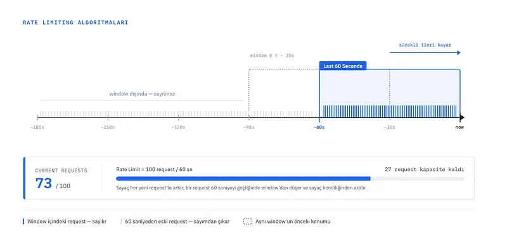Click the 'window @ t − 30s' dashed window label
This screenshot has height=238, width=507.
point(272,56)
